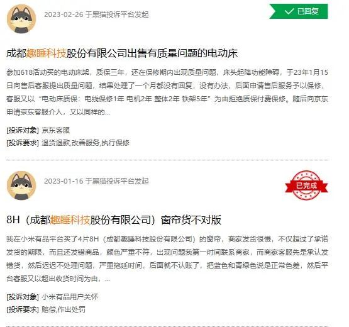Click the [投诉对象] label in the first complaint

coord(23,130)
